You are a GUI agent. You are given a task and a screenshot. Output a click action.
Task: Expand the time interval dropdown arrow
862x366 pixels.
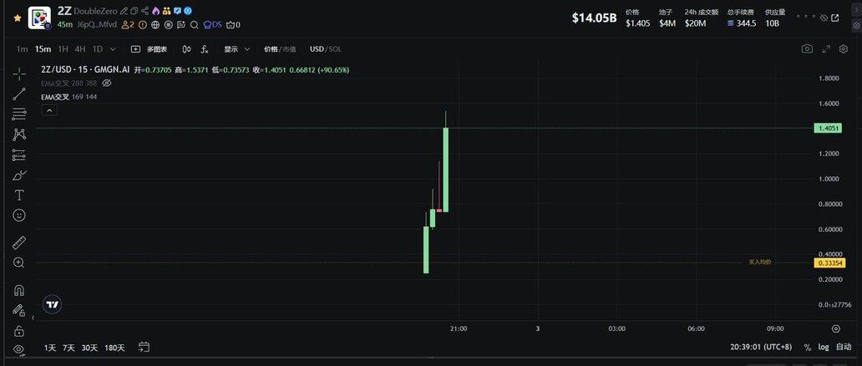click(114, 49)
